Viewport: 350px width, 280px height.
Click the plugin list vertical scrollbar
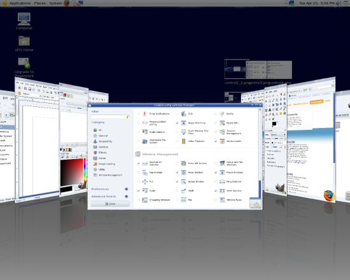point(260,154)
